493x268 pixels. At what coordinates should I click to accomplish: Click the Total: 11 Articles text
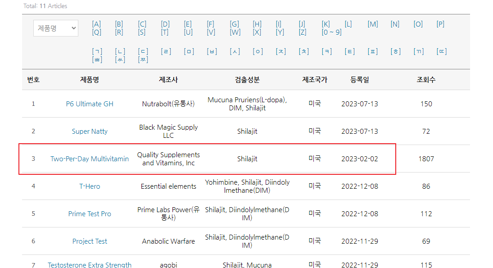pos(45,6)
